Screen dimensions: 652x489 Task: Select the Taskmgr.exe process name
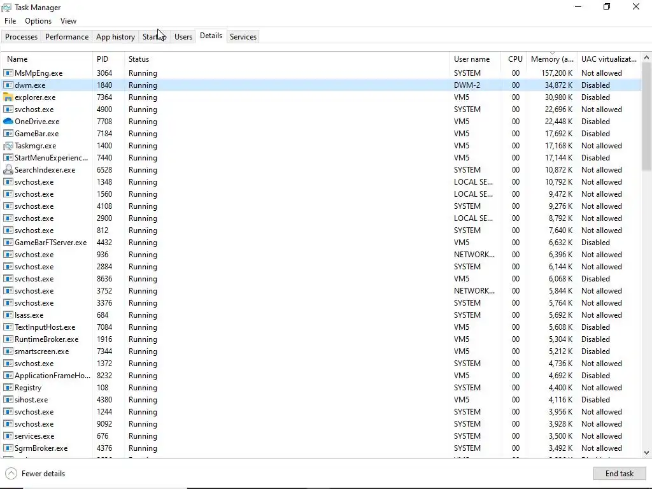(x=36, y=146)
